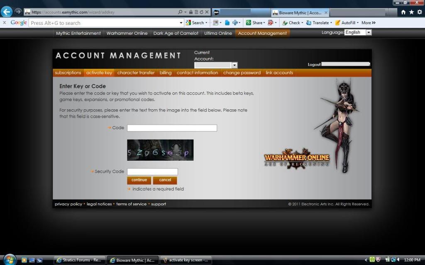The width and height of the screenshot is (425, 265).
Task: Select the link accounts tab
Action: click(x=279, y=73)
